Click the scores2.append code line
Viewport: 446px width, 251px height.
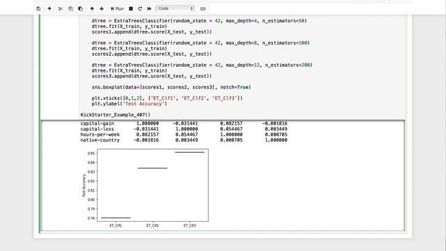(x=152, y=54)
